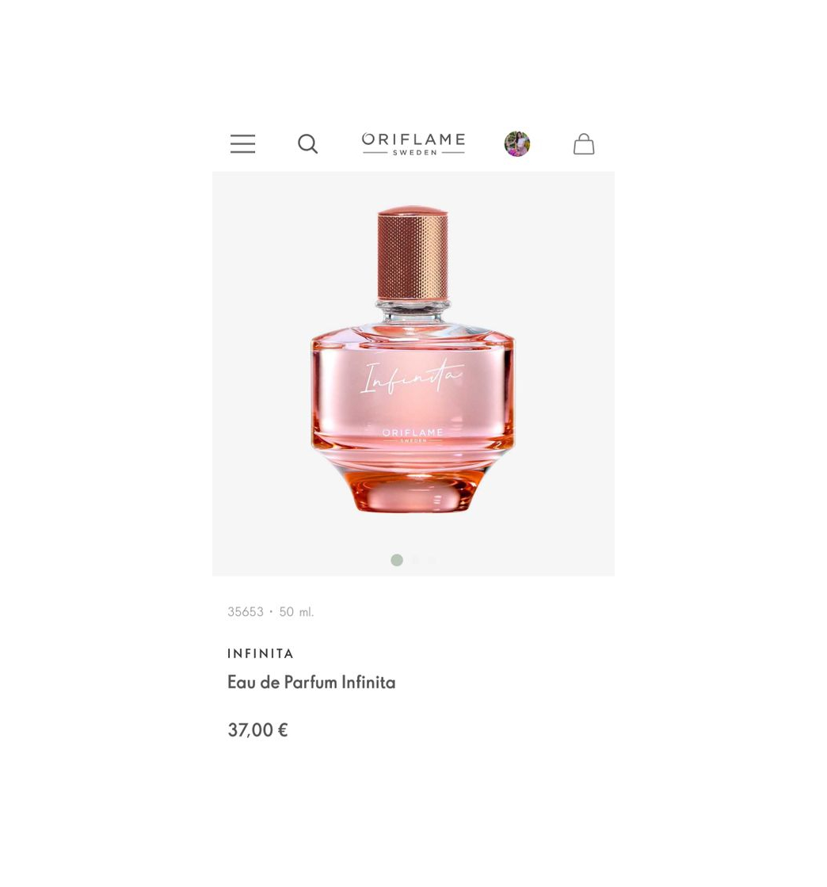Click the Infinita script on the bottle
This screenshot has width=827, height=887.
[x=412, y=375]
